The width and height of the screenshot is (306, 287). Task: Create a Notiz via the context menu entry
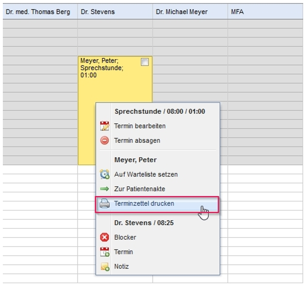point(121,267)
